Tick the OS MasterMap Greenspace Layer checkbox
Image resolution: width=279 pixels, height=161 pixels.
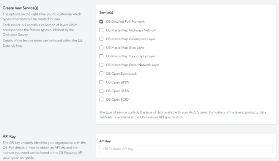pyautogui.click(x=101, y=39)
